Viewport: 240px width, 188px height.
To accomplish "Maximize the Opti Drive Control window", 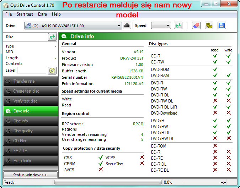I will pyautogui.click(x=216, y=4).
